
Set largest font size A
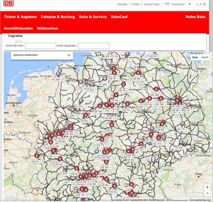204,4
